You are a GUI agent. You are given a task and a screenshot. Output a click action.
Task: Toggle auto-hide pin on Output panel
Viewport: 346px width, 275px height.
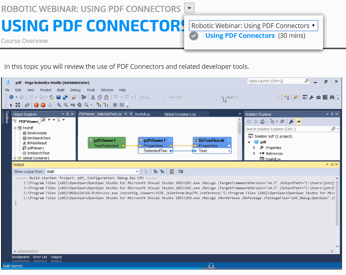332,165
